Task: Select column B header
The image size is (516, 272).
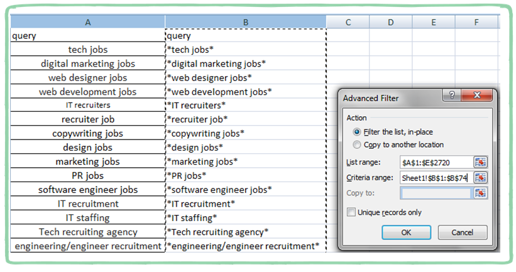Action: coord(246,22)
